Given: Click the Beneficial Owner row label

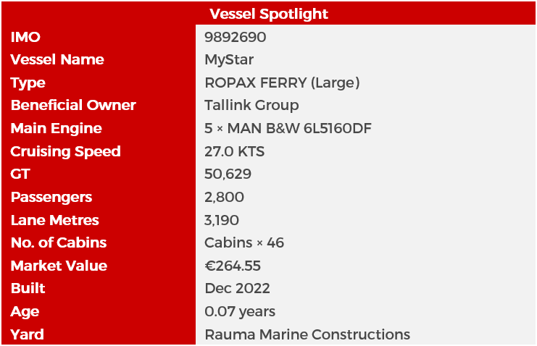Looking at the screenshot, I should click(73, 105).
